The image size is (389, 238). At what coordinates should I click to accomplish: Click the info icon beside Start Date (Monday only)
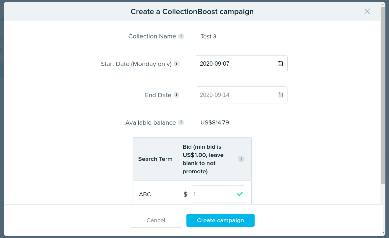(177, 64)
